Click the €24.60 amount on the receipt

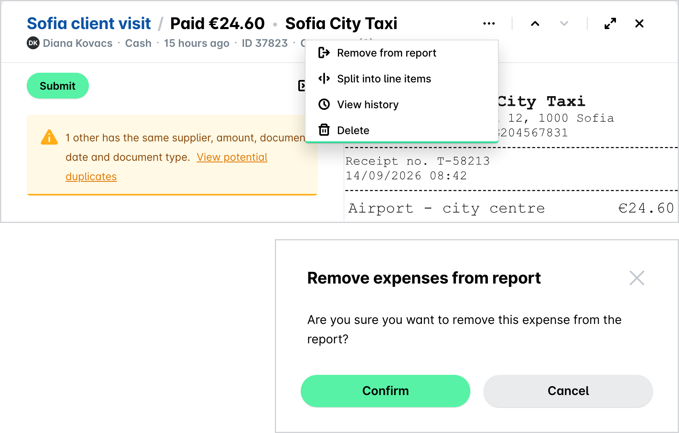click(646, 208)
